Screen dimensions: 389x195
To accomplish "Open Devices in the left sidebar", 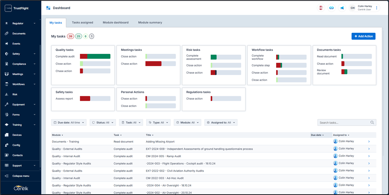I will [17, 135].
